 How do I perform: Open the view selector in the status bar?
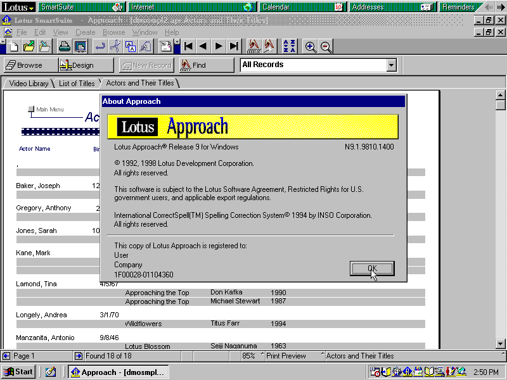point(414,356)
